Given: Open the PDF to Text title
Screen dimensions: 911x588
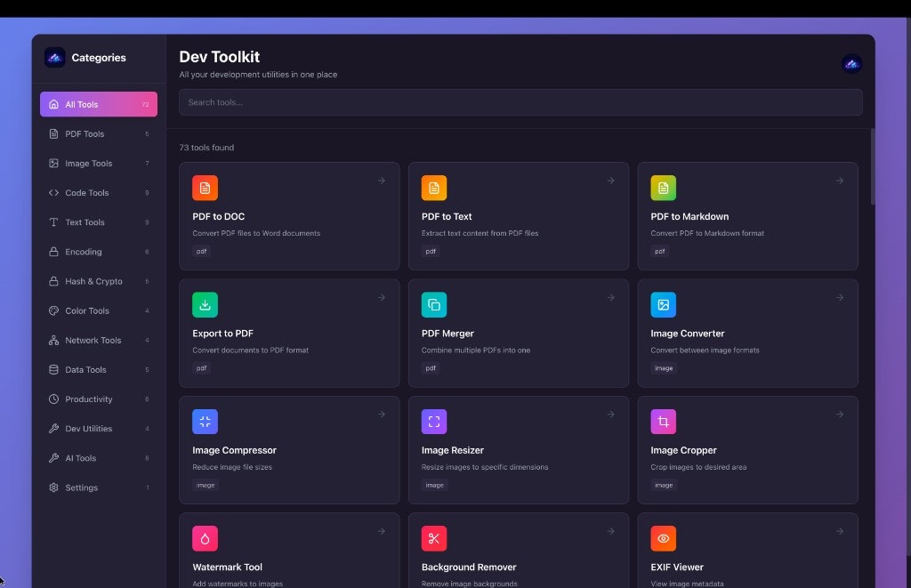Looking at the screenshot, I should tap(447, 216).
